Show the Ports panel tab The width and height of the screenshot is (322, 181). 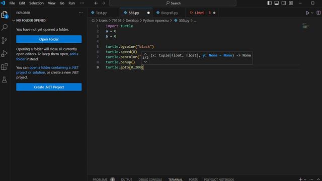tap(193, 179)
